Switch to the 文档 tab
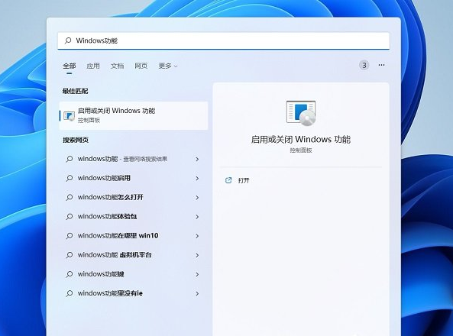This screenshot has height=336, width=453. coord(117,66)
